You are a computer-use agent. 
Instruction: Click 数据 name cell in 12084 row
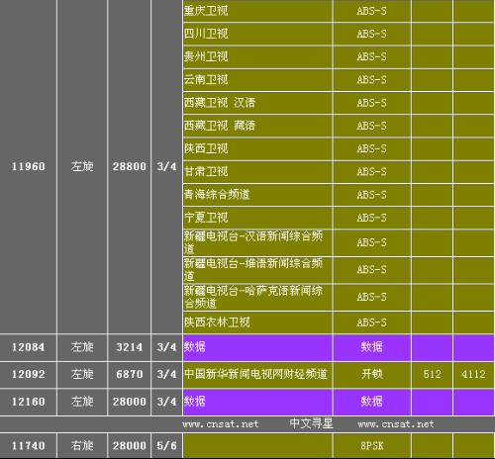257,347
